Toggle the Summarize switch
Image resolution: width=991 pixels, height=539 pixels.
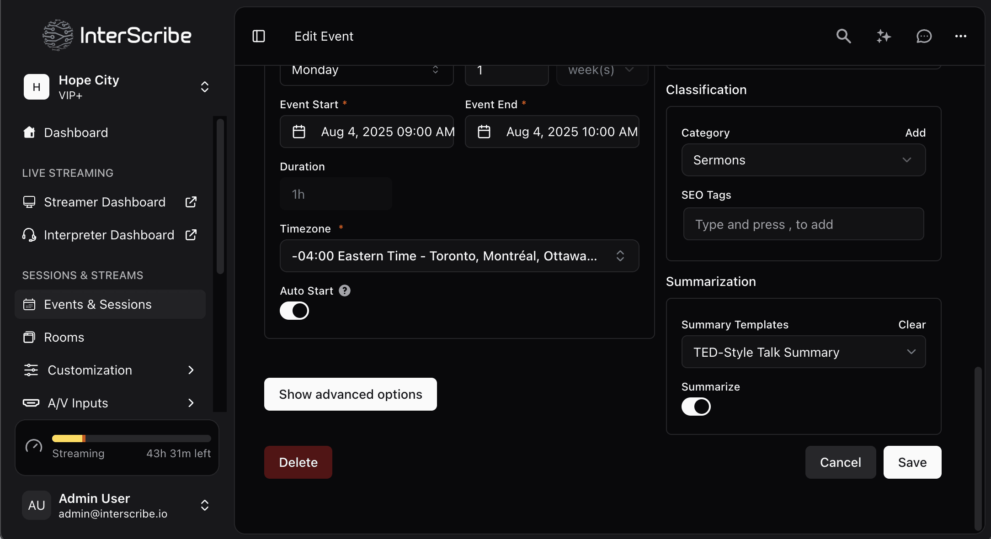coord(696,407)
